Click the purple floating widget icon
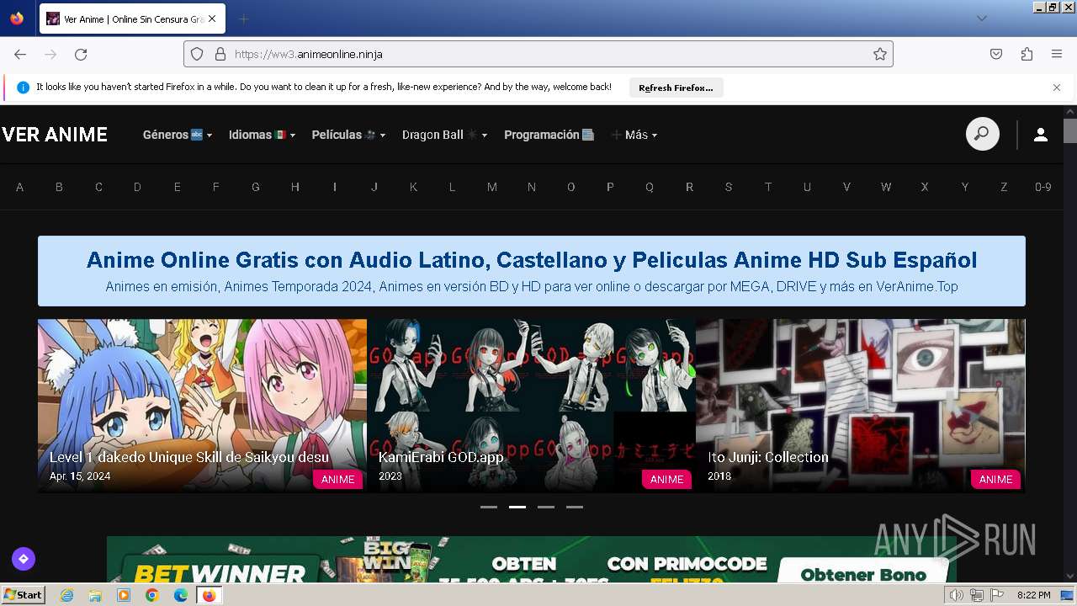The width and height of the screenshot is (1077, 606). coord(24,558)
